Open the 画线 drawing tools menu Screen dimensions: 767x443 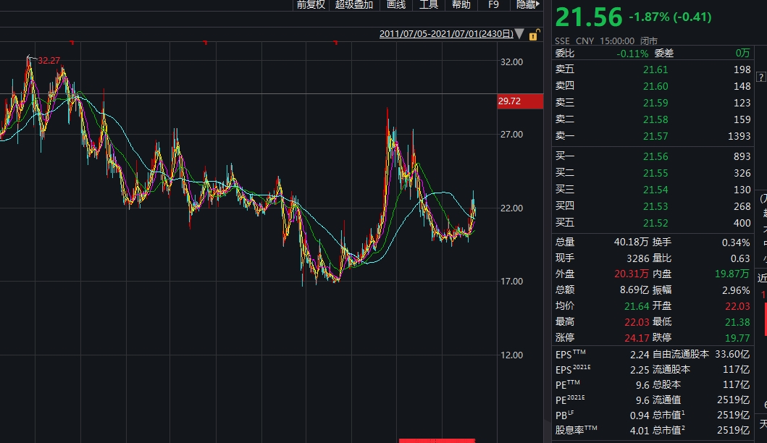[x=396, y=5]
